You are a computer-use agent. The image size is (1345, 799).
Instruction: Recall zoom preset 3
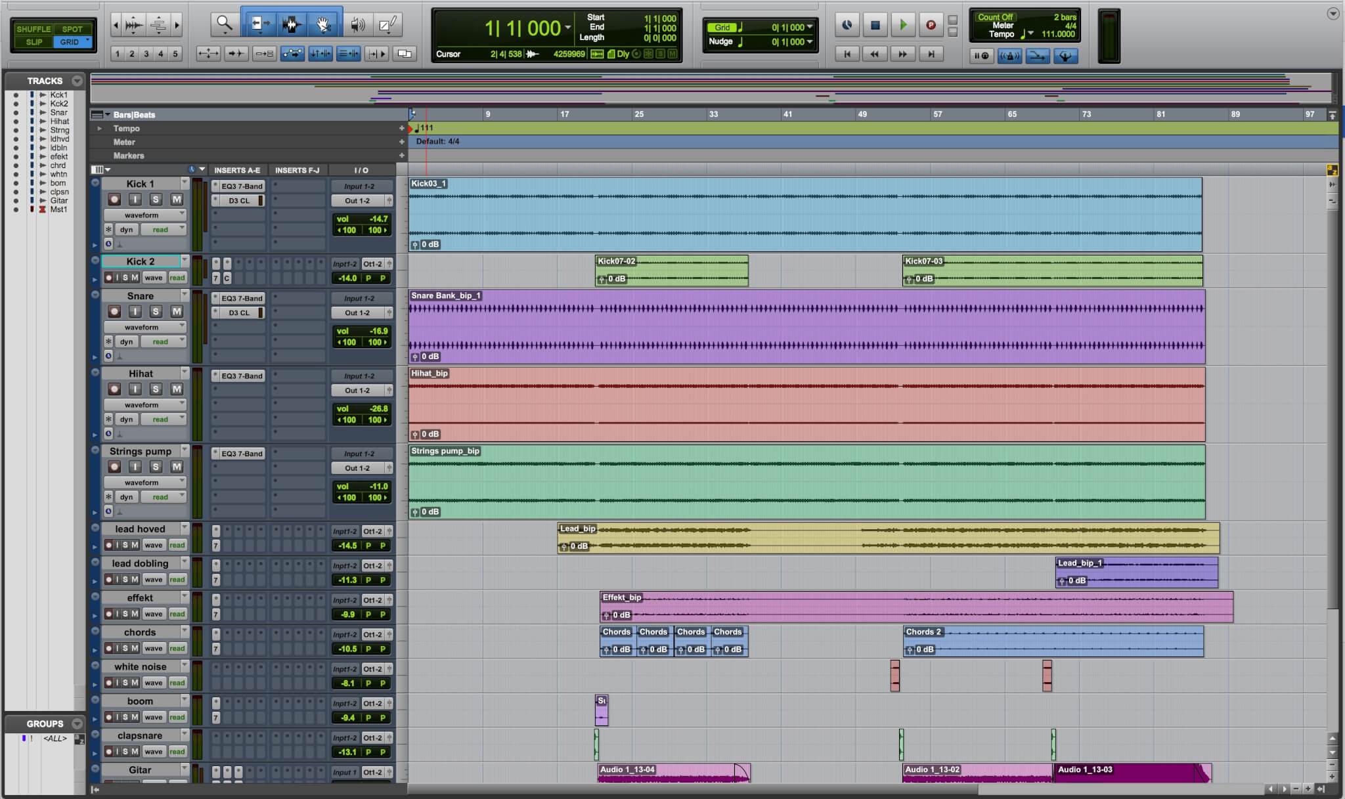tap(146, 54)
